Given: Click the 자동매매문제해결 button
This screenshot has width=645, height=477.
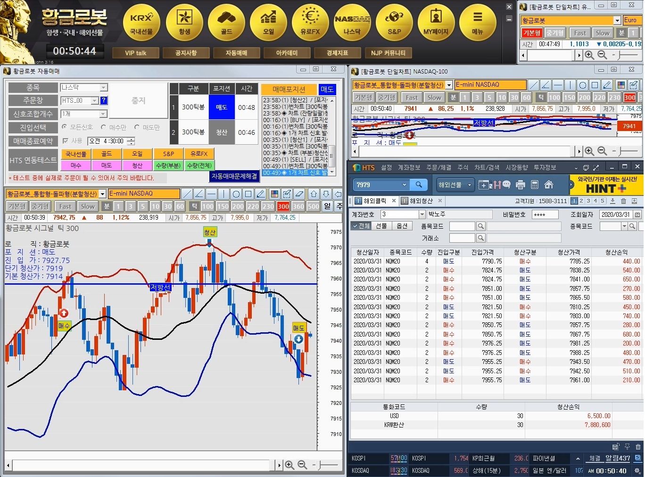Looking at the screenshot, I should coord(234,176).
